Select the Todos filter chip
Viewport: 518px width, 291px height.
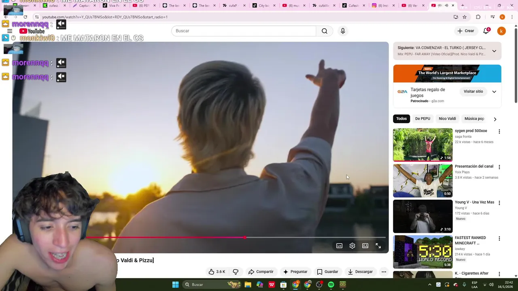coord(401,119)
